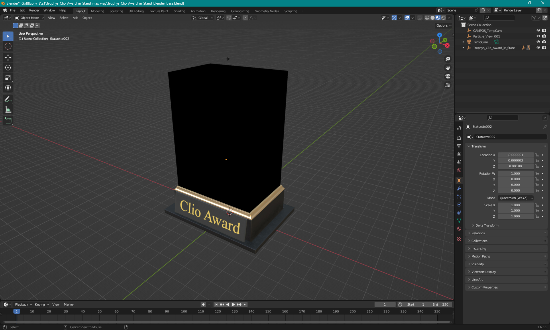
Task: Toggle X-ray display mode
Action: coord(420,18)
